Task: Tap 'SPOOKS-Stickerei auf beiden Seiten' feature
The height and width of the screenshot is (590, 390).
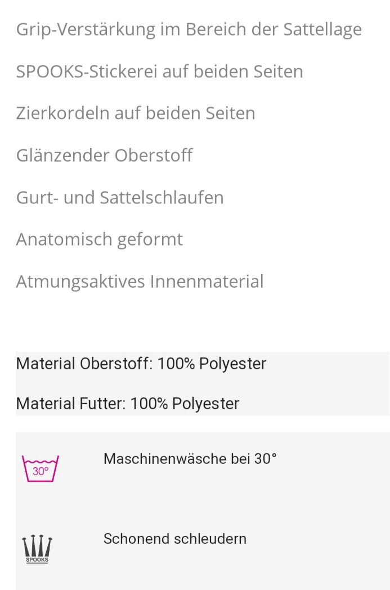Action: click(159, 71)
